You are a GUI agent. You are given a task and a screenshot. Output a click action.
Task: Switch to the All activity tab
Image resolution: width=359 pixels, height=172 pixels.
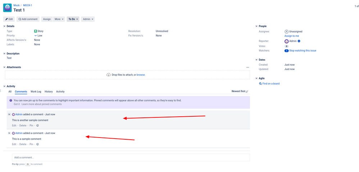10,92
